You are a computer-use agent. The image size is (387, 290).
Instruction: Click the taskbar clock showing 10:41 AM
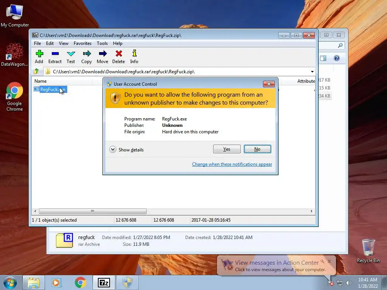[368, 283]
